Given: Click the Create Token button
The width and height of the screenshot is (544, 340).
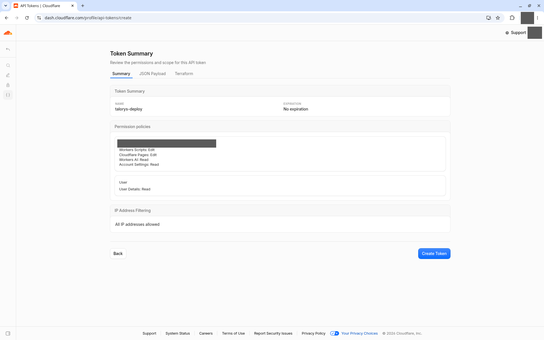Looking at the screenshot, I should point(434,254).
